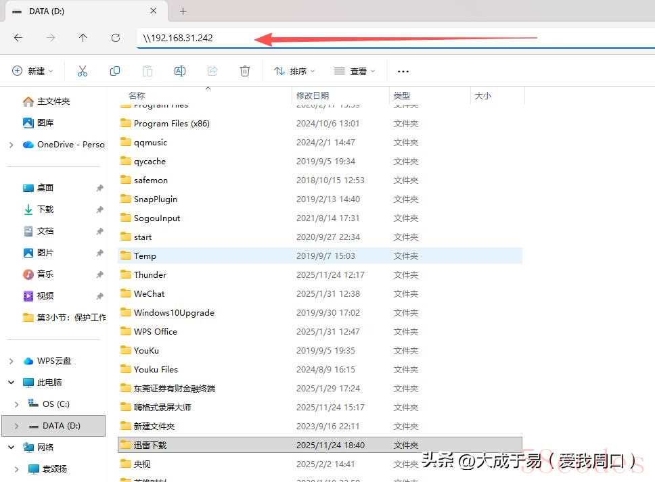This screenshot has width=655, height=482.
Task: Click the Rename icon
Action: pos(179,72)
